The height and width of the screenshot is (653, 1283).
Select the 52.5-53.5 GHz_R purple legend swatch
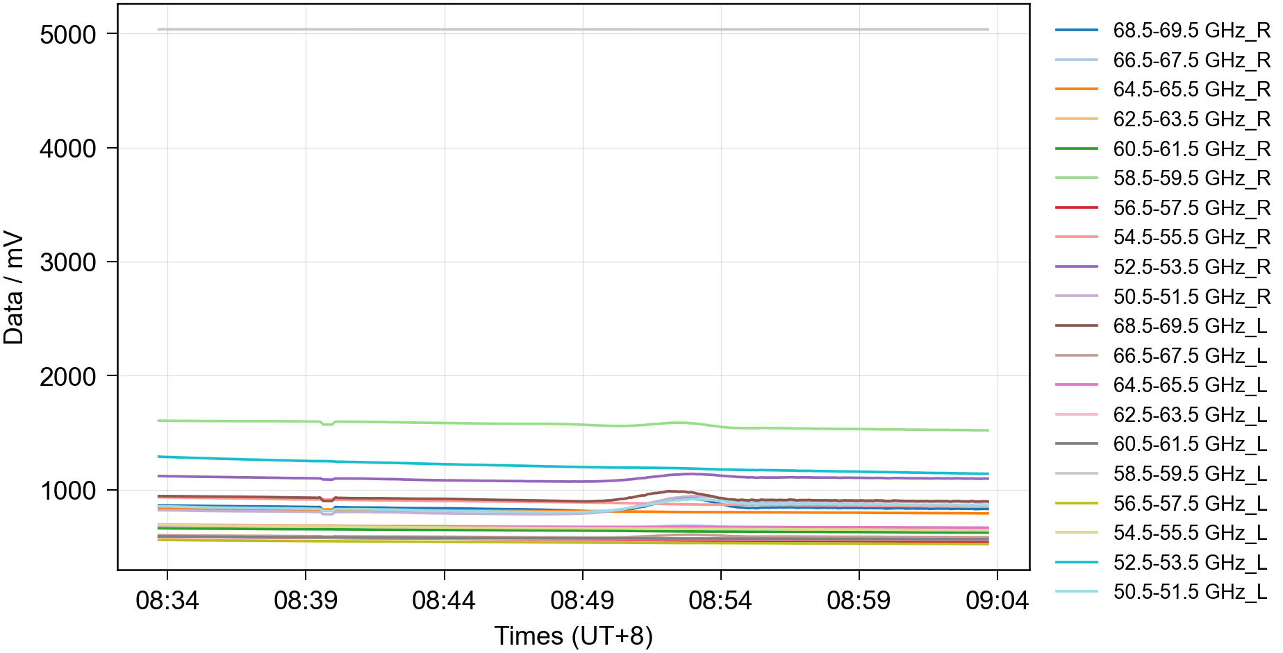tap(1076, 267)
